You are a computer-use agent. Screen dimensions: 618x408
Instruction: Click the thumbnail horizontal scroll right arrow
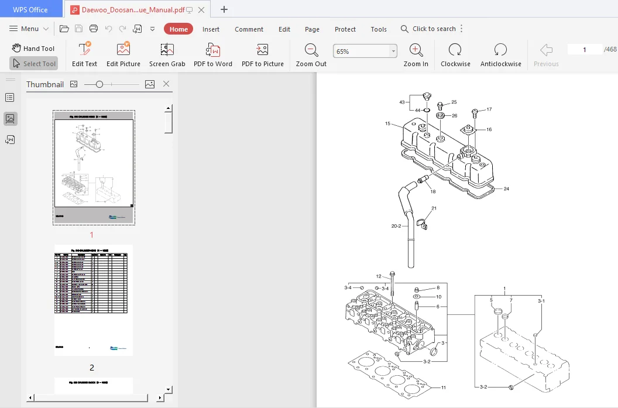[160, 397]
